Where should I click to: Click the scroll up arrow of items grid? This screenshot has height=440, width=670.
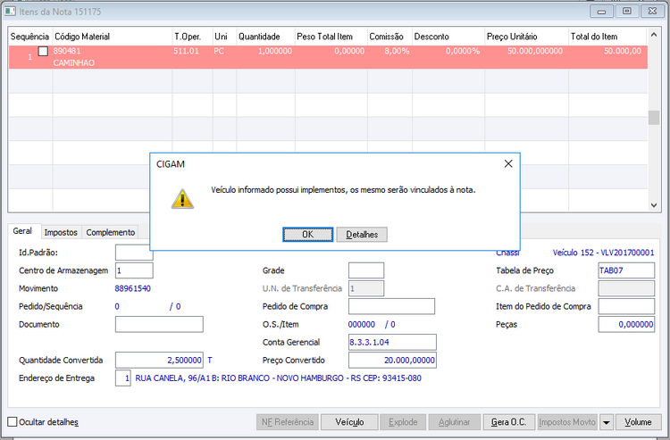(x=654, y=35)
